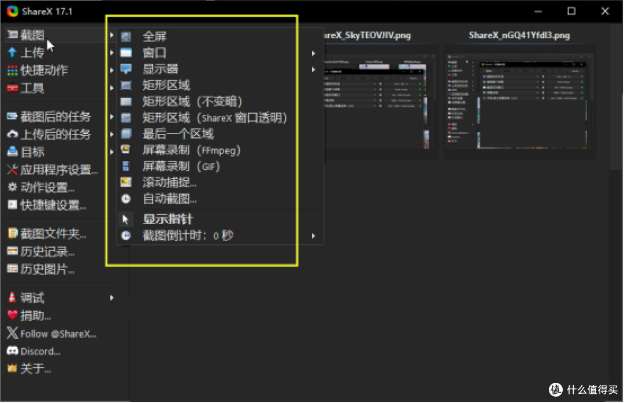
Task: Click the 最后一个区域 icon
Action: coord(126,134)
